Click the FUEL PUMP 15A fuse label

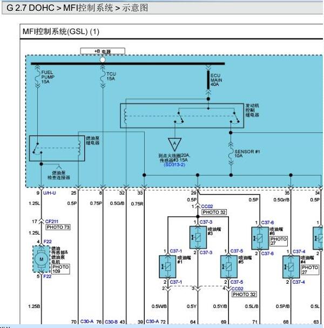(48, 77)
